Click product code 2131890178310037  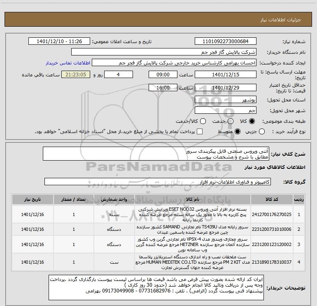[x=272, y=262]
